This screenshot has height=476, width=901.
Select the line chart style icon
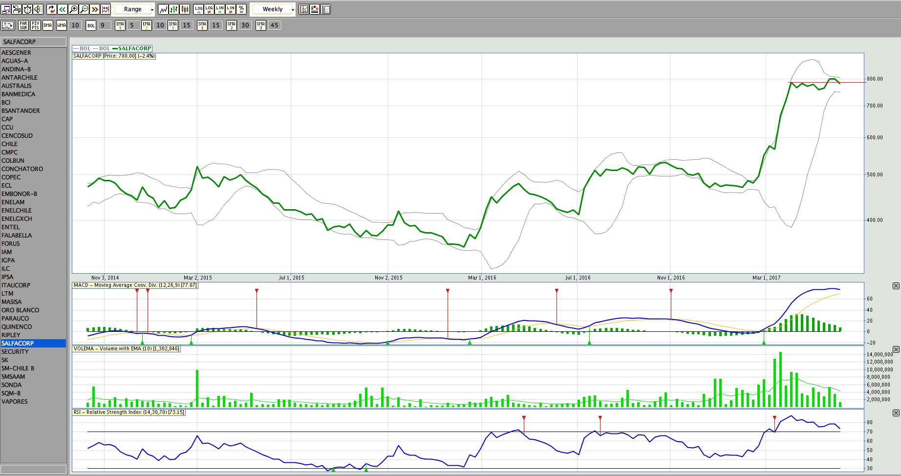[163, 9]
